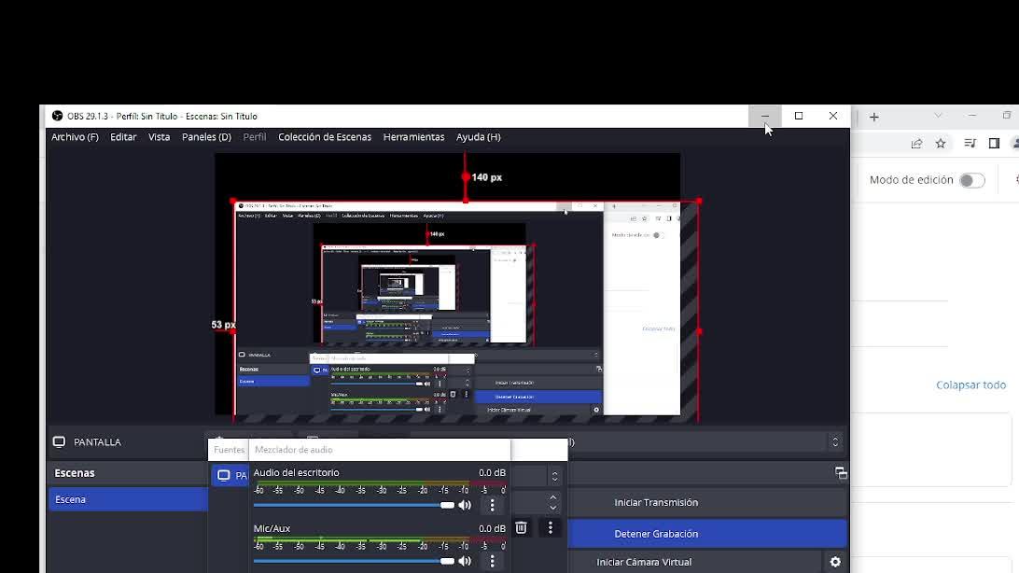The height and width of the screenshot is (573, 1019).
Task: Open browser side panel icon
Action: [994, 144]
